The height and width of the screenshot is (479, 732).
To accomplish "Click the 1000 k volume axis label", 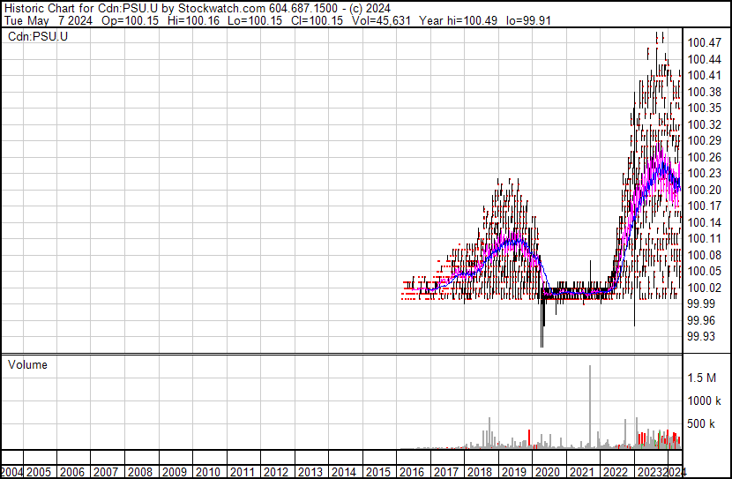I will [704, 401].
